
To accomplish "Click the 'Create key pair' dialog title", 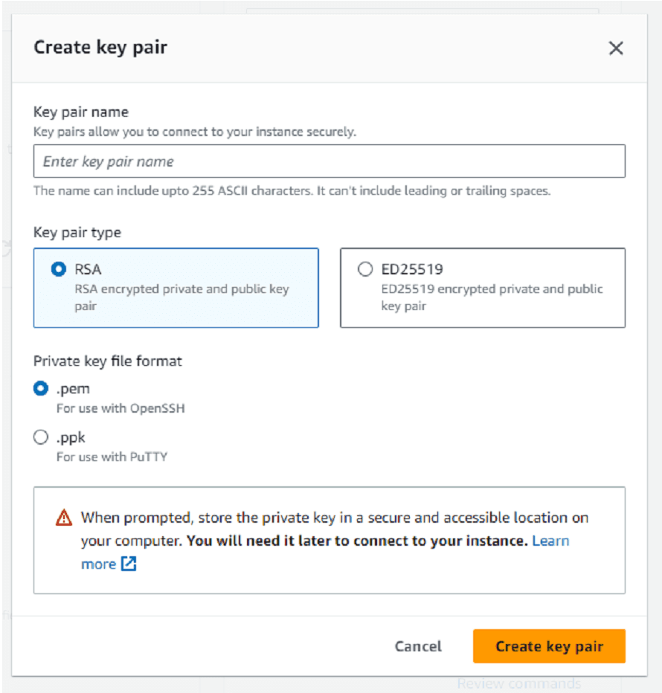I will coord(100,48).
